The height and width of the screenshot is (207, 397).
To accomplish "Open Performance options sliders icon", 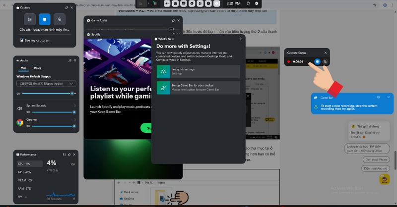I will point(65,155).
